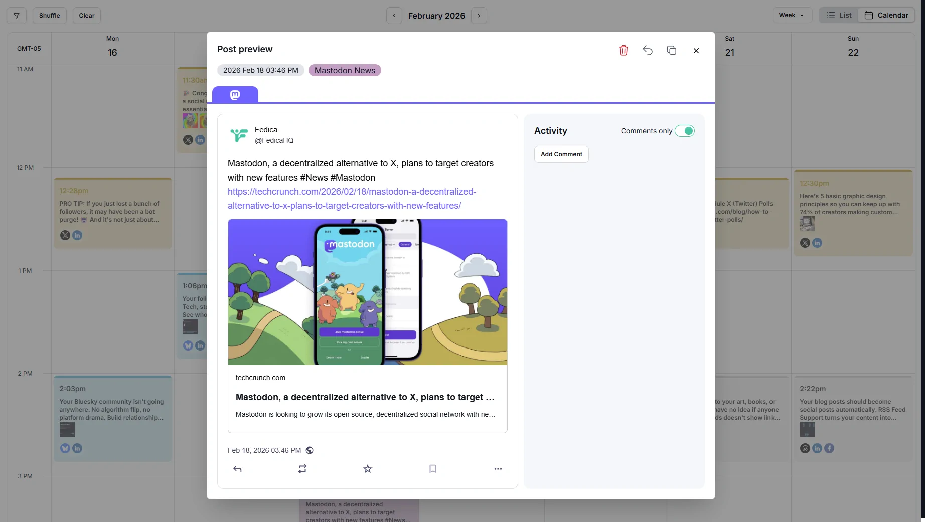The width and height of the screenshot is (925, 522).
Task: Switch to Calendar view
Action: (886, 15)
